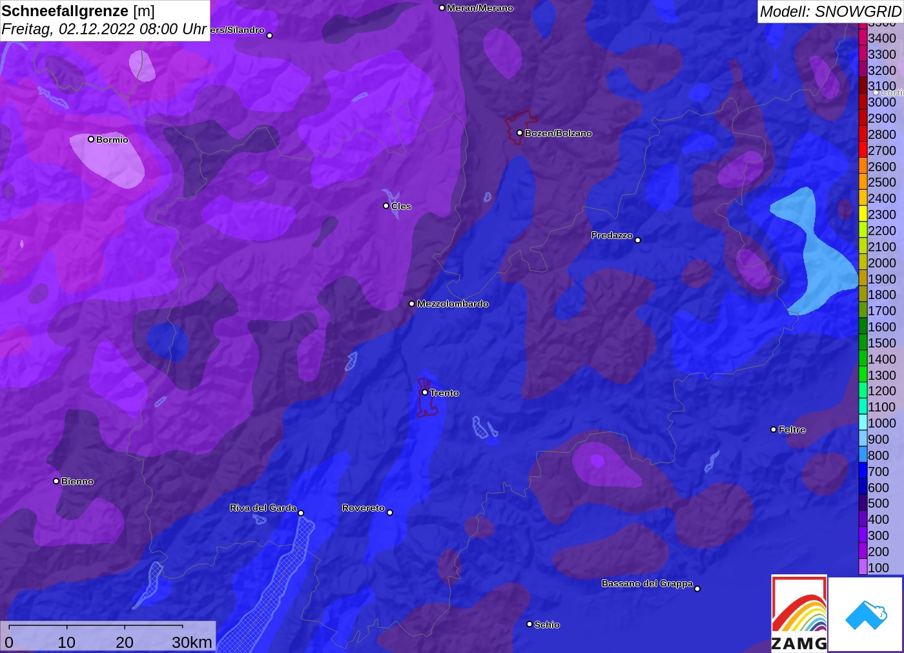The width and height of the screenshot is (904, 653).
Task: Select the Predazzo town marker dot
Action: tap(637, 240)
